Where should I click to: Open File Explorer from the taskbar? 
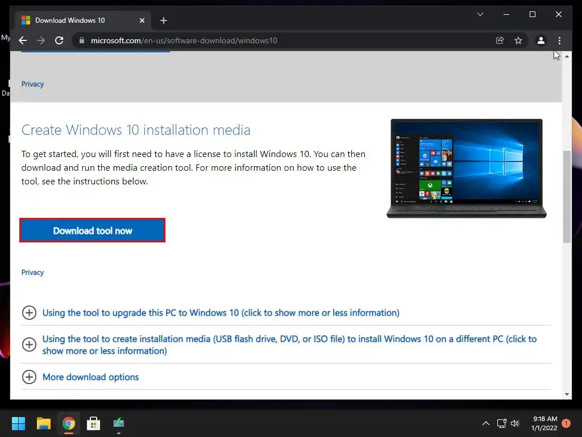(x=43, y=423)
